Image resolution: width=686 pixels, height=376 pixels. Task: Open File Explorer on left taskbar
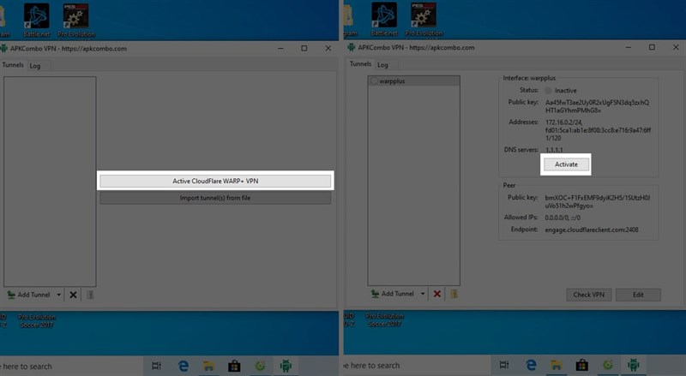(x=208, y=366)
